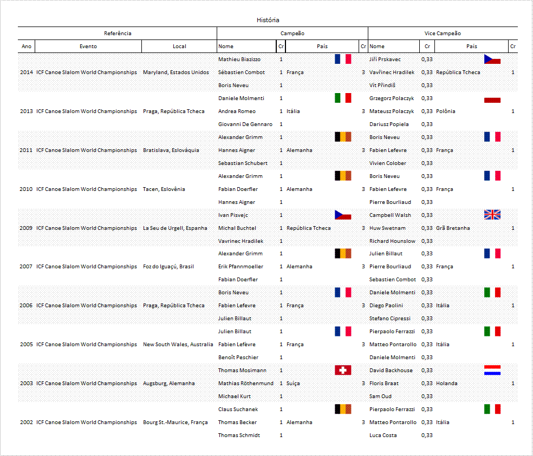Select the Germany flag in the 2007 champion row
The image size is (533, 456).
[343, 253]
